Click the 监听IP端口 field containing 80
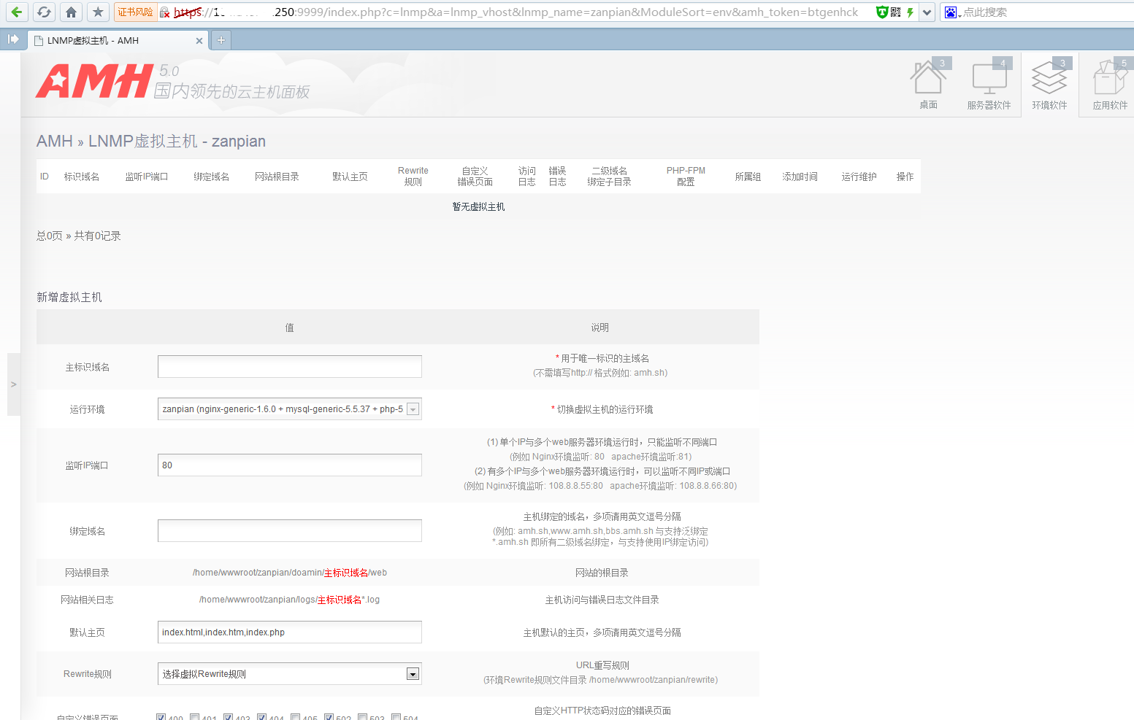Screen dimensions: 1134x720 pos(290,465)
